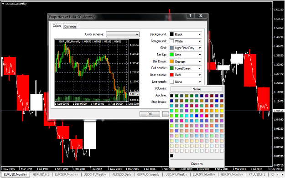Select the active EURUSD,Monthly chart tab
Screen dimensions: 285x178
pyautogui.click(x=16, y=174)
